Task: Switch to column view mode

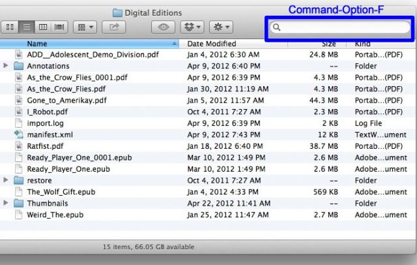Action: [44, 27]
